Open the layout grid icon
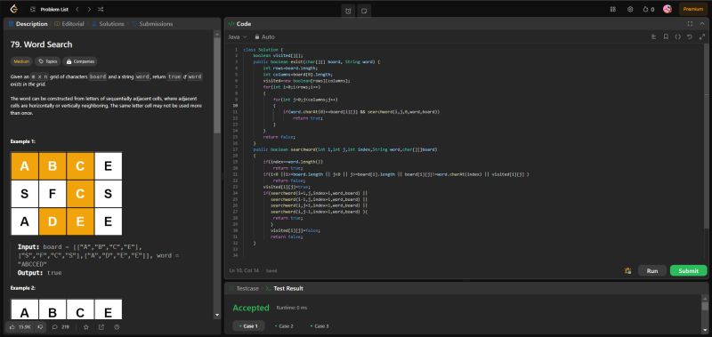The width and height of the screenshot is (712, 337). click(613, 9)
